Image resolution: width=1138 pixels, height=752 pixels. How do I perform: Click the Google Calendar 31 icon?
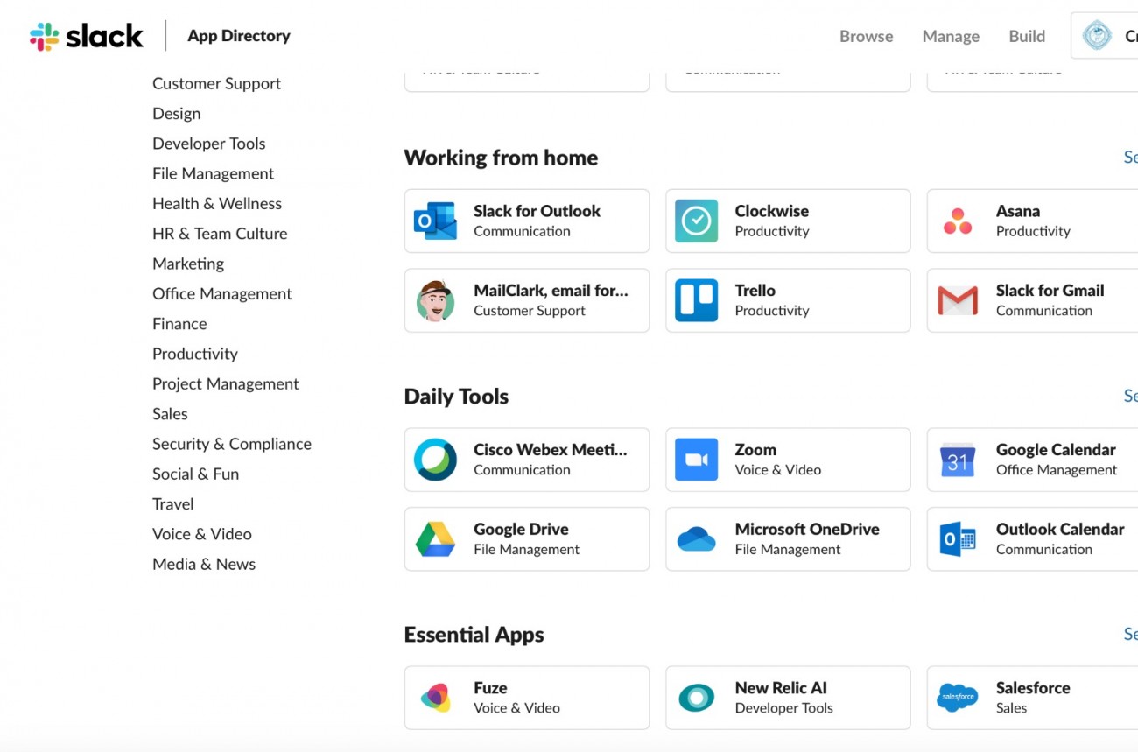tap(958, 460)
